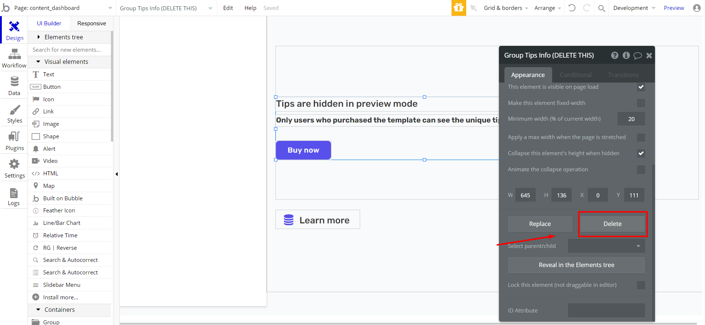This screenshot has width=705, height=325.
Task: Open the 'Select parent/child' dropdown
Action: 606,246
